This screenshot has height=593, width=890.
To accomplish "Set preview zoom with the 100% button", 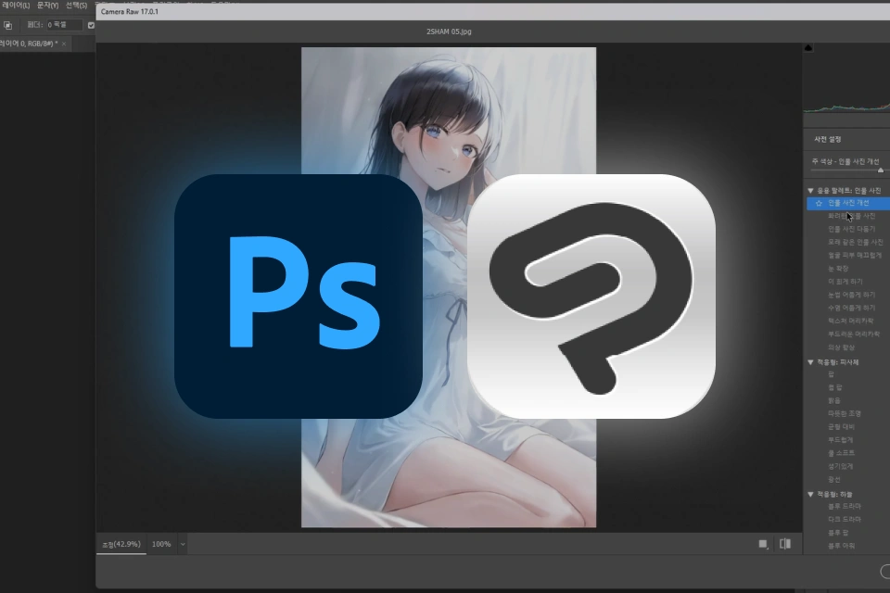I will (x=161, y=544).
